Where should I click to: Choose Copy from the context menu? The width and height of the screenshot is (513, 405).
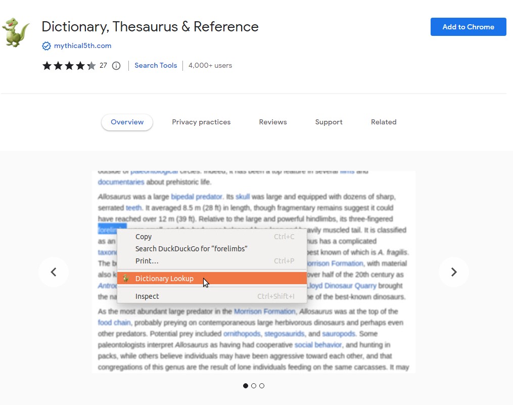144,237
